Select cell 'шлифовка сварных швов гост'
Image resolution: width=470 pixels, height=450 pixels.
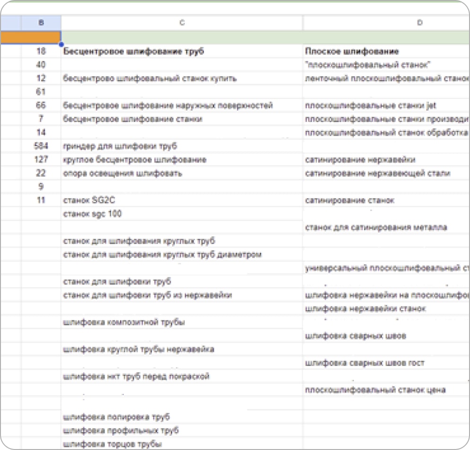pos(386,363)
